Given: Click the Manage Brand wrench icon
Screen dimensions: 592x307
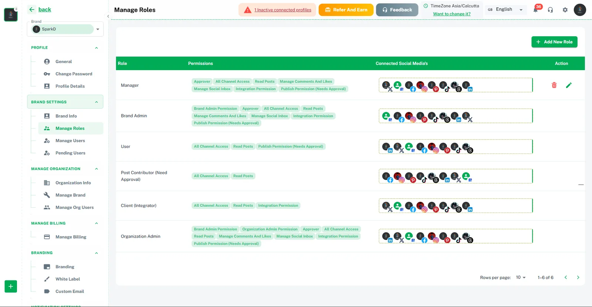Looking at the screenshot, I should (x=47, y=195).
